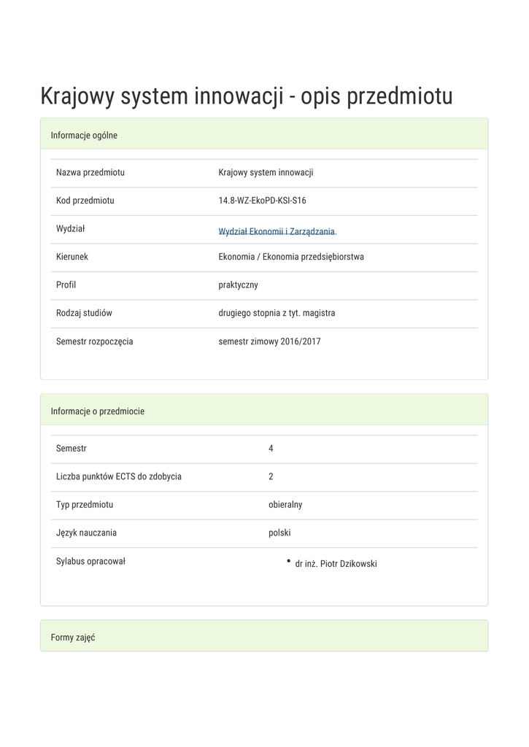Click the Ekonomia / Ekonomia przedsiębiorstwa value

(x=291, y=257)
